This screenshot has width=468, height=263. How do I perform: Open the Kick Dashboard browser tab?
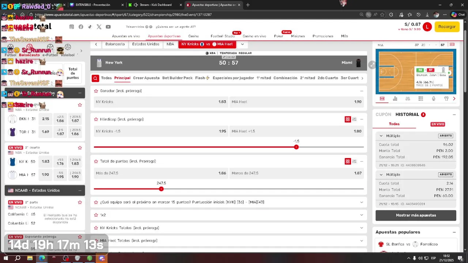(x=155, y=5)
